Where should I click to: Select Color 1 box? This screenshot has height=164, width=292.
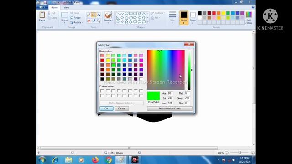pyautogui.click(x=183, y=18)
